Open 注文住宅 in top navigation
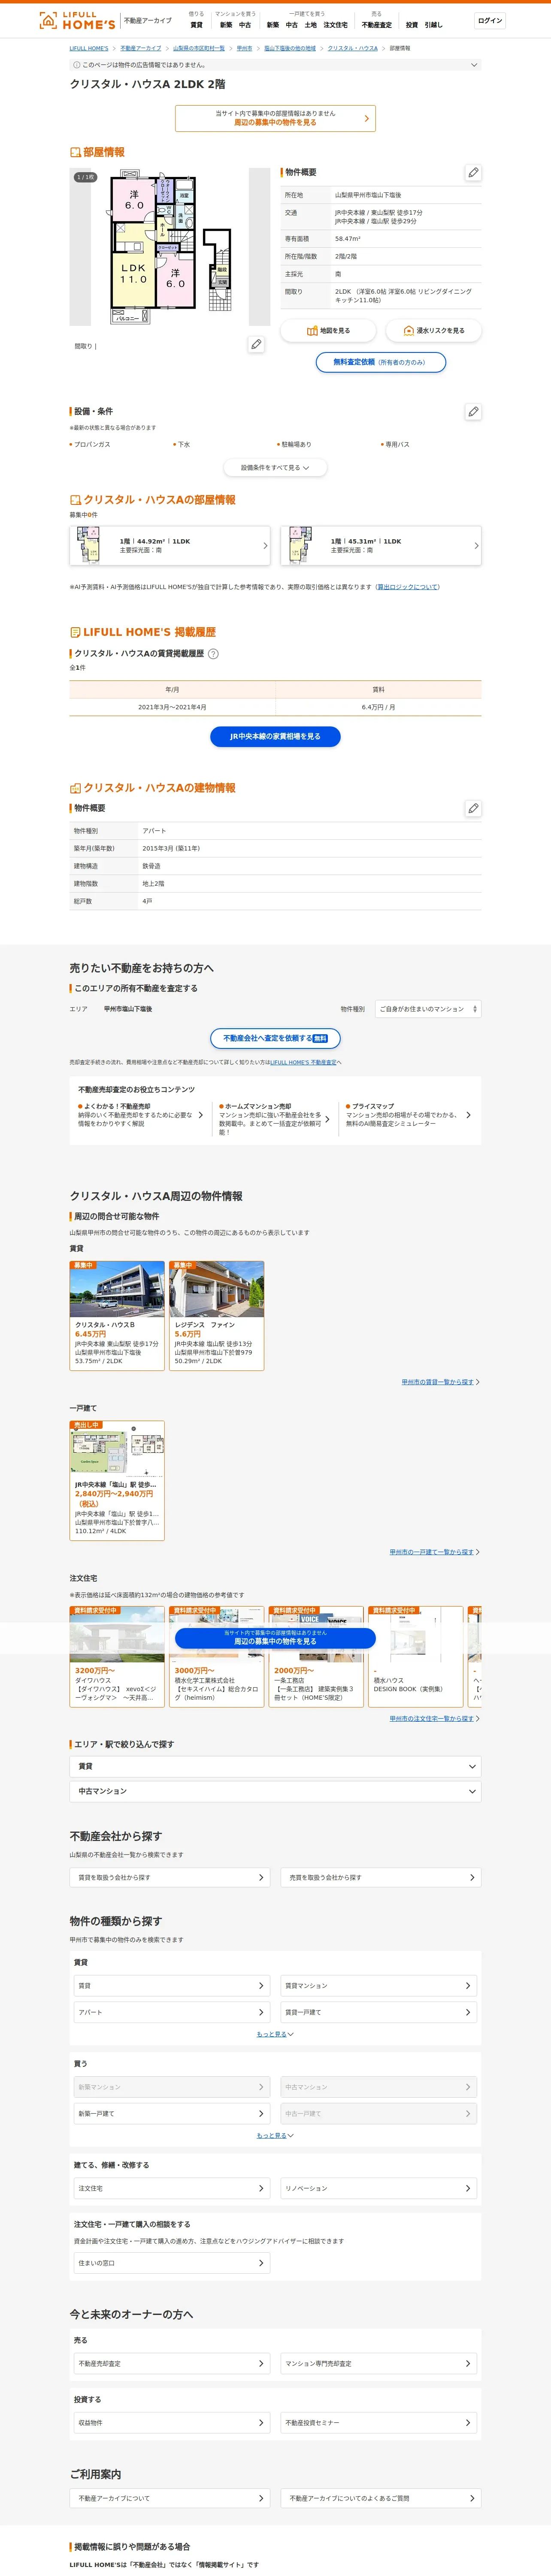 336,25
